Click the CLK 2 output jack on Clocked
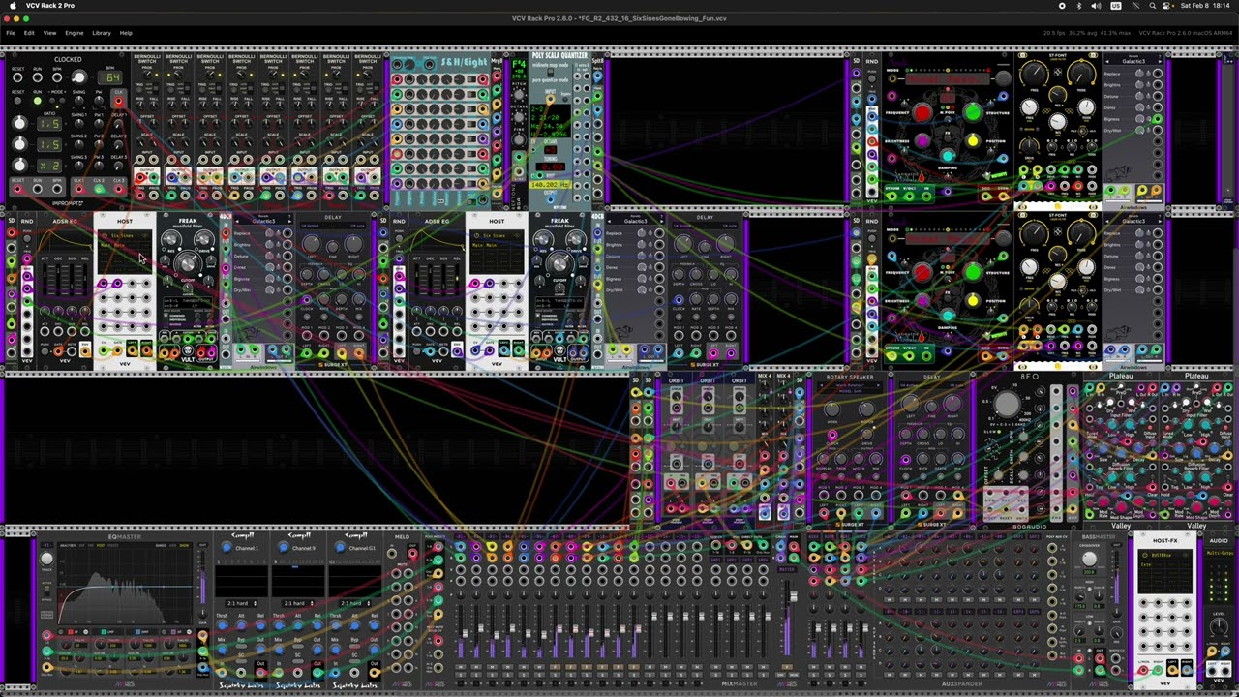Screen dimensions: 1239x697 coord(100,190)
